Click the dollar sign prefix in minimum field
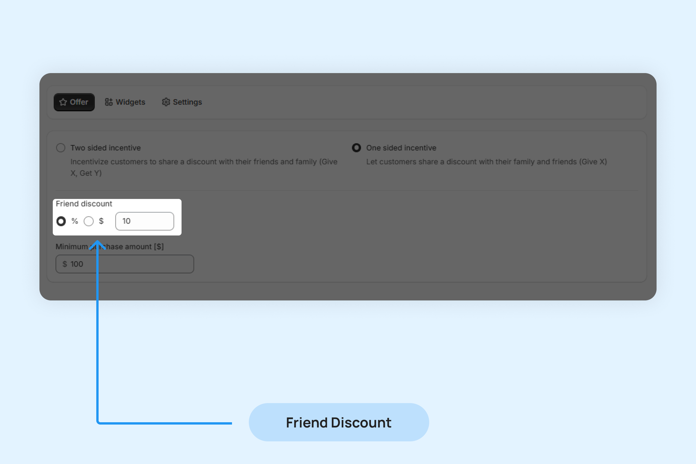 [64, 264]
